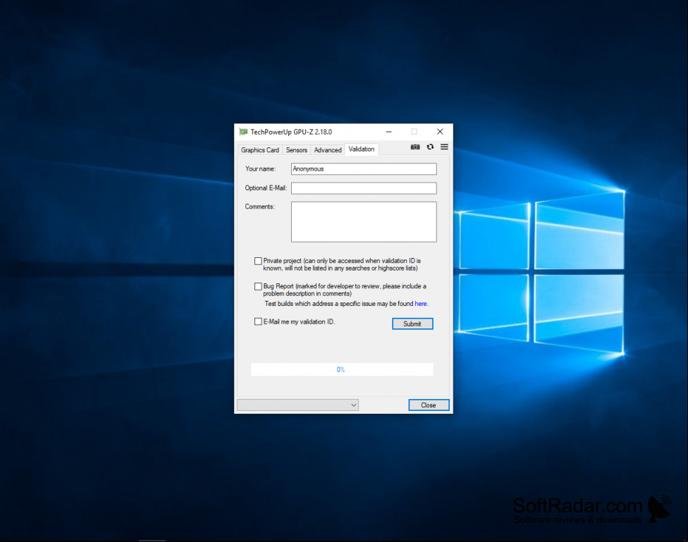This screenshot has height=542, width=688.
Task: Click the Close button
Action: click(x=429, y=405)
